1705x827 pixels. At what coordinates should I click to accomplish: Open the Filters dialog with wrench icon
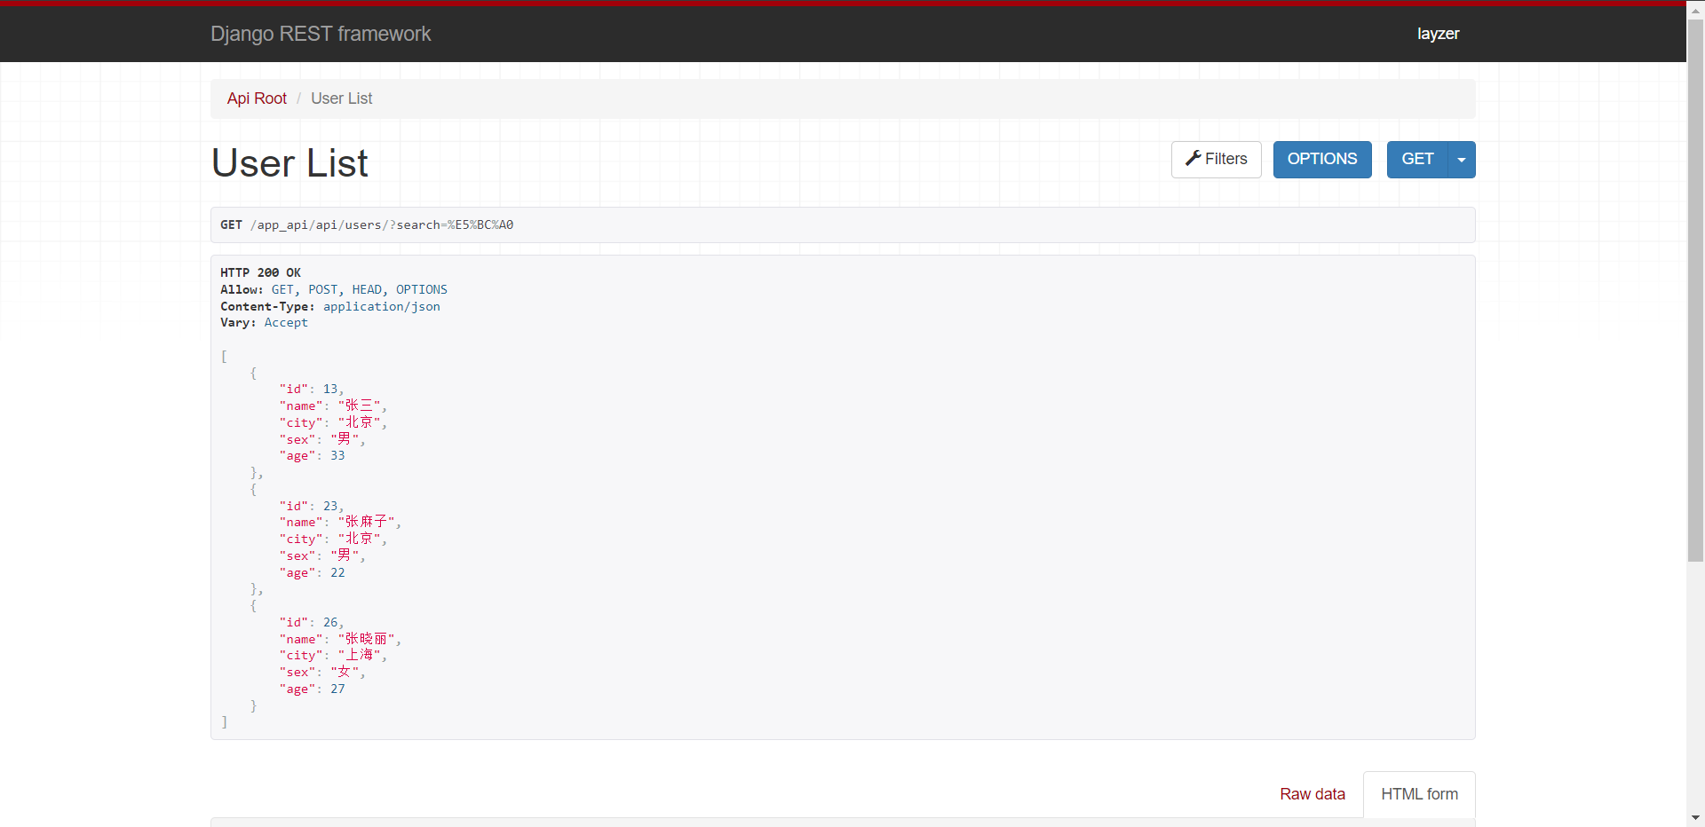pos(1216,160)
